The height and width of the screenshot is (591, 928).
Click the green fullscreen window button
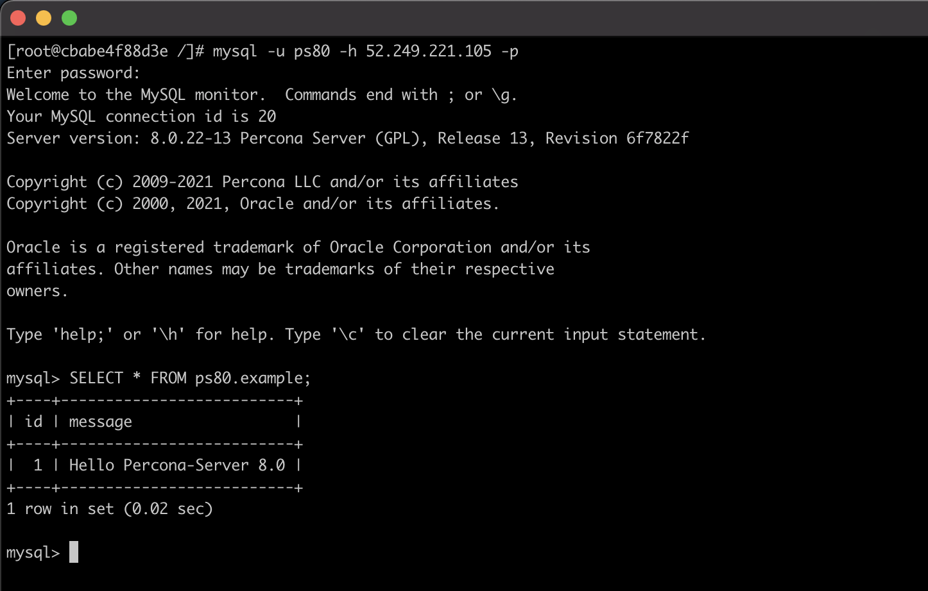pyautogui.click(x=69, y=17)
